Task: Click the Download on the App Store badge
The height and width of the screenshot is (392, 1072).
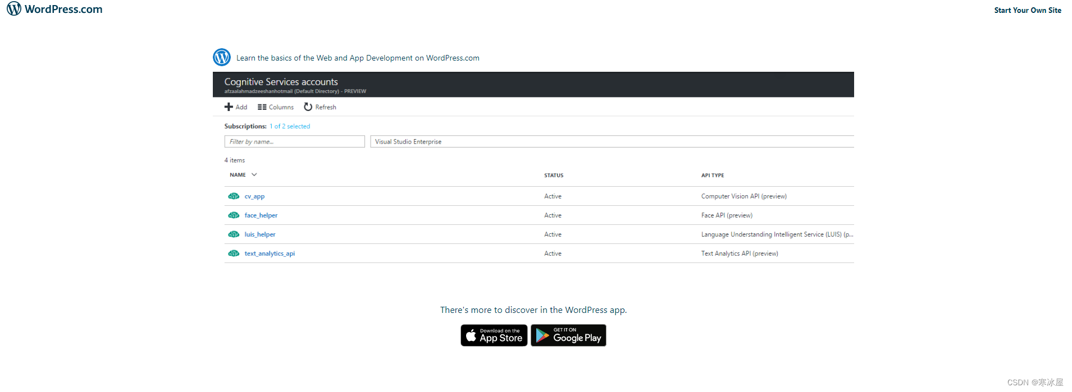Action: (494, 335)
